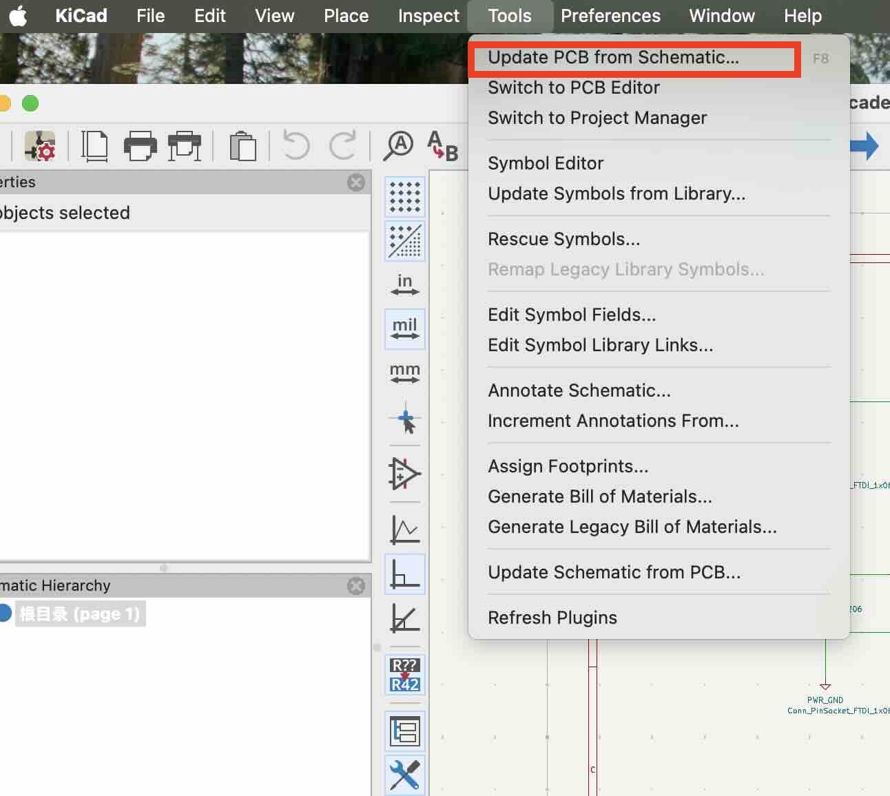Open Assign Footprints
The width and height of the screenshot is (890, 796).
tap(659, 466)
